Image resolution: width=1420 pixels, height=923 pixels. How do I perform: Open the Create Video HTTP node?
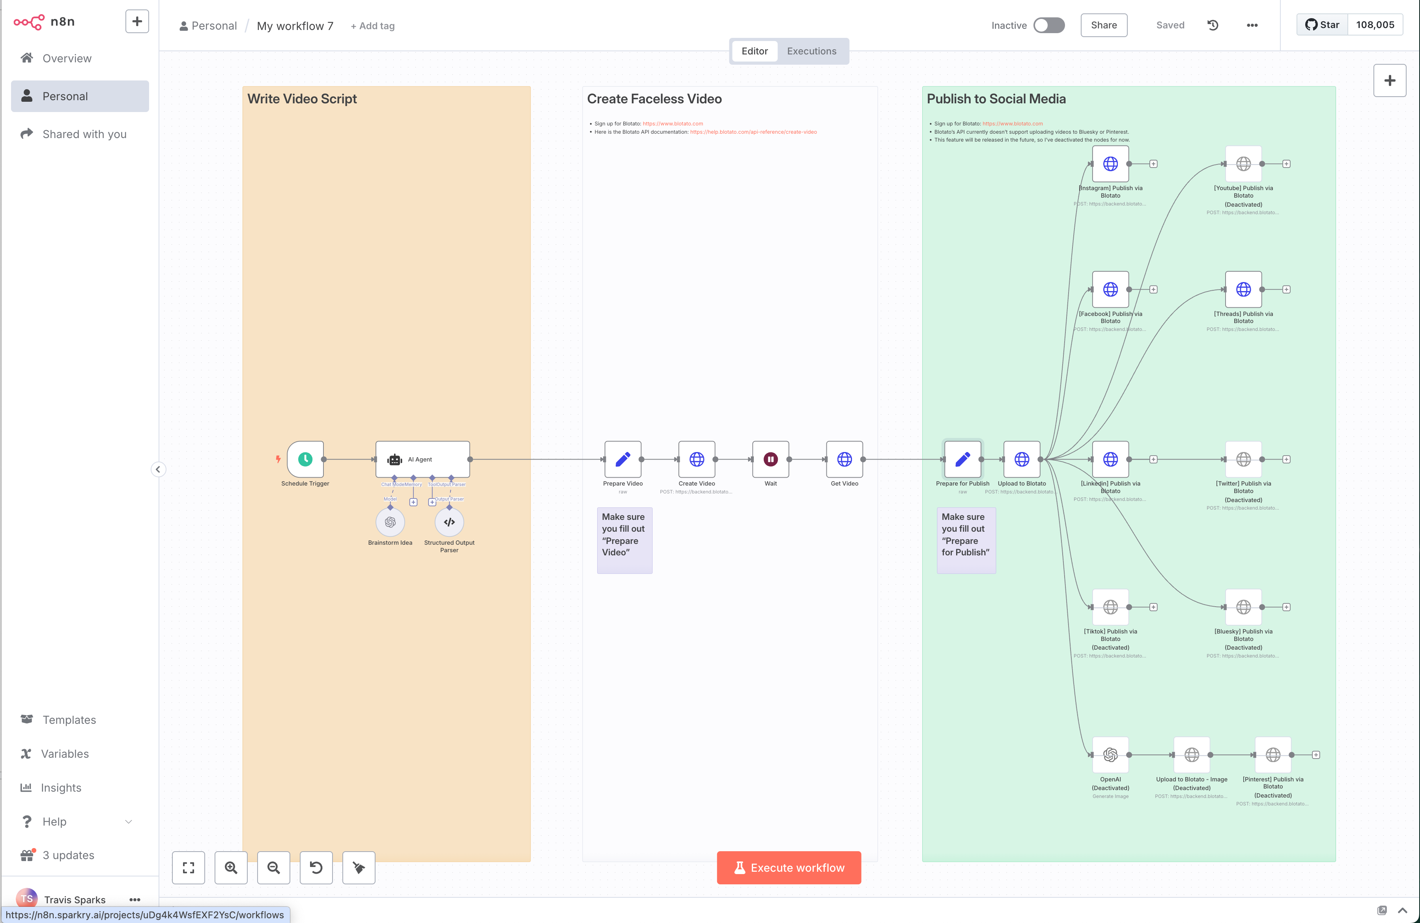[697, 459]
